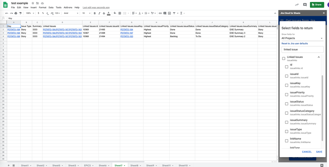
Task: Check the linkName field checkbox
Action: pyautogui.click(x=287, y=141)
